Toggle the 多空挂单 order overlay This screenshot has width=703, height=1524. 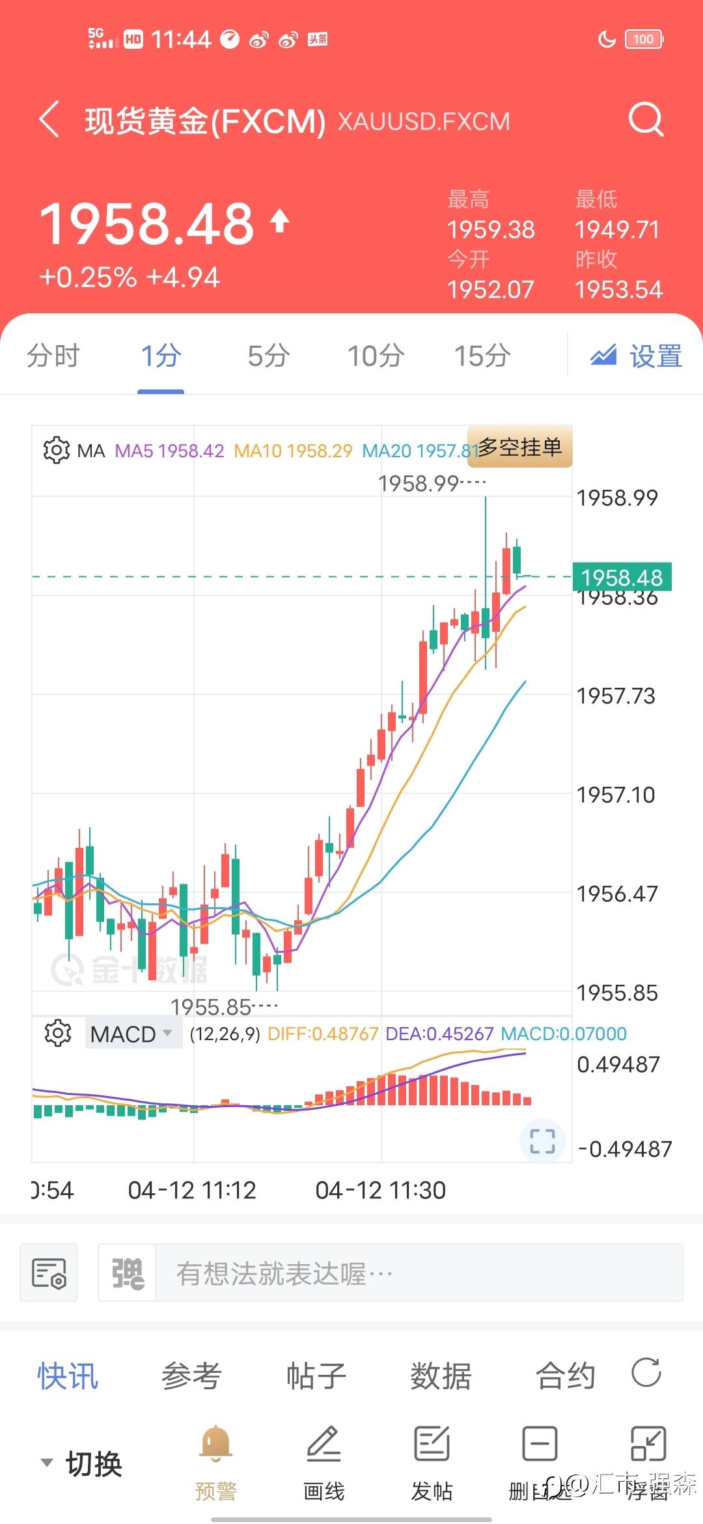tap(520, 447)
